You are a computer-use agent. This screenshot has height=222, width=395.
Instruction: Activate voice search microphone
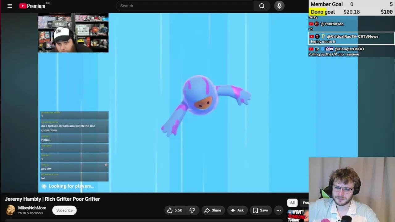click(x=279, y=6)
